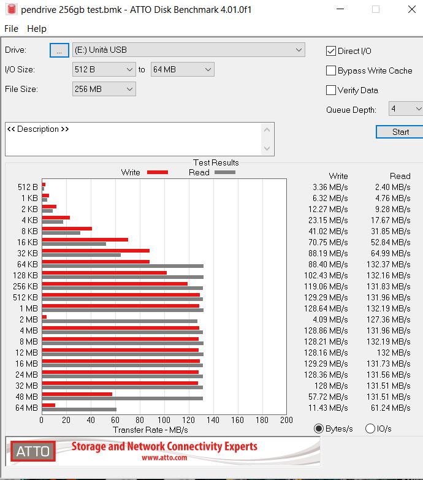
Task: Click the red Write legend swatch
Action: [x=158, y=172]
